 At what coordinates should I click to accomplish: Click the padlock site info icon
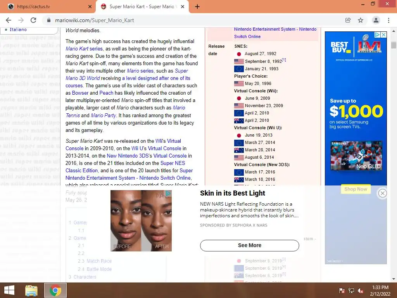point(49,20)
